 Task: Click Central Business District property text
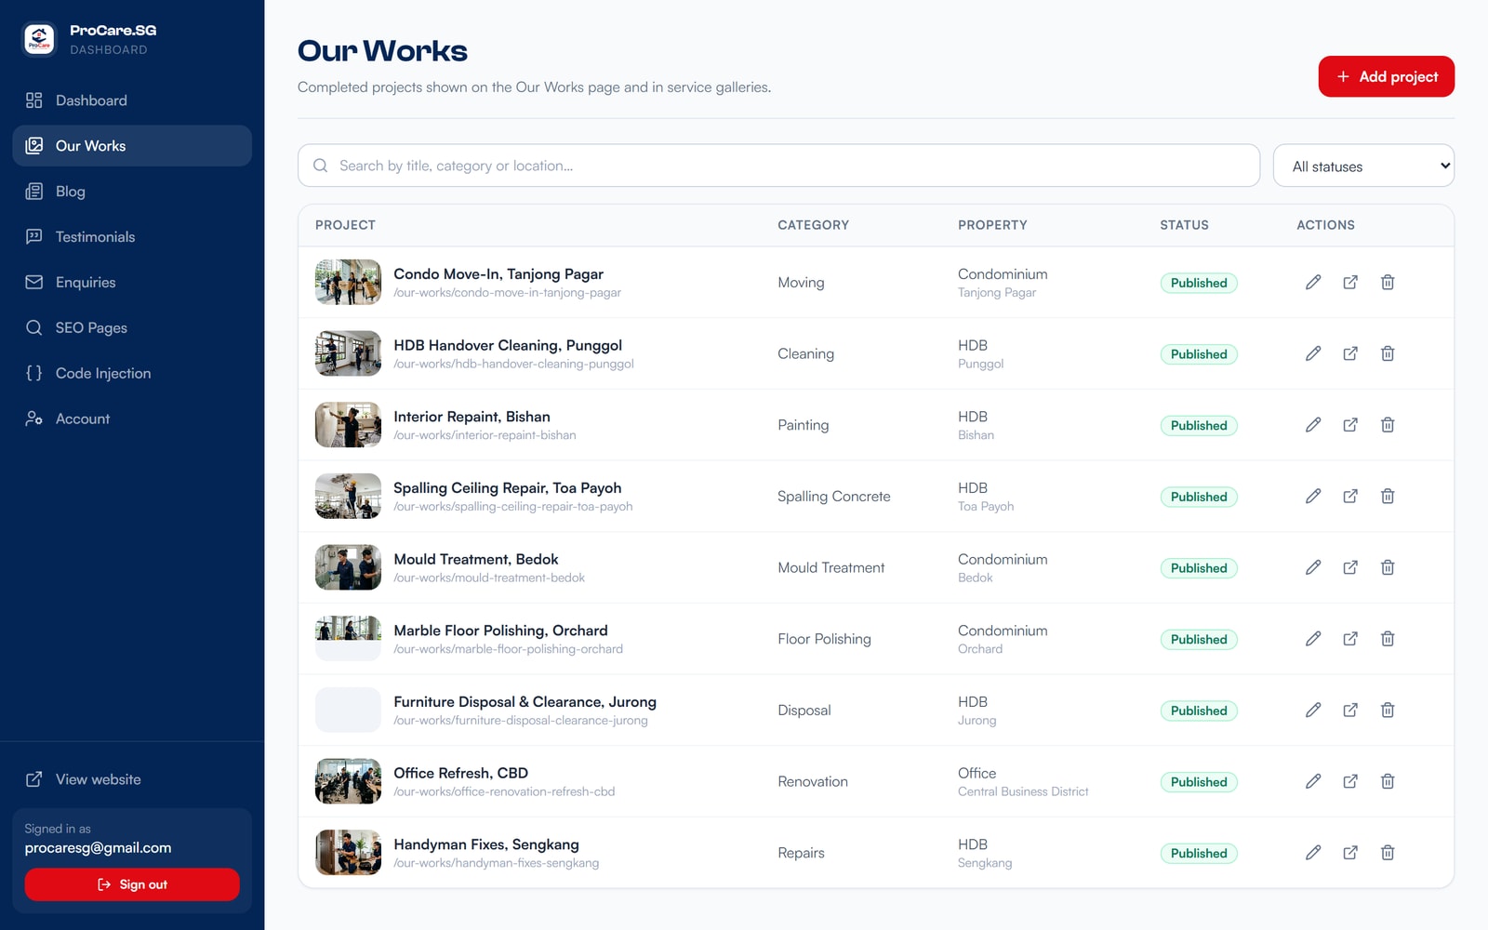click(x=1023, y=791)
